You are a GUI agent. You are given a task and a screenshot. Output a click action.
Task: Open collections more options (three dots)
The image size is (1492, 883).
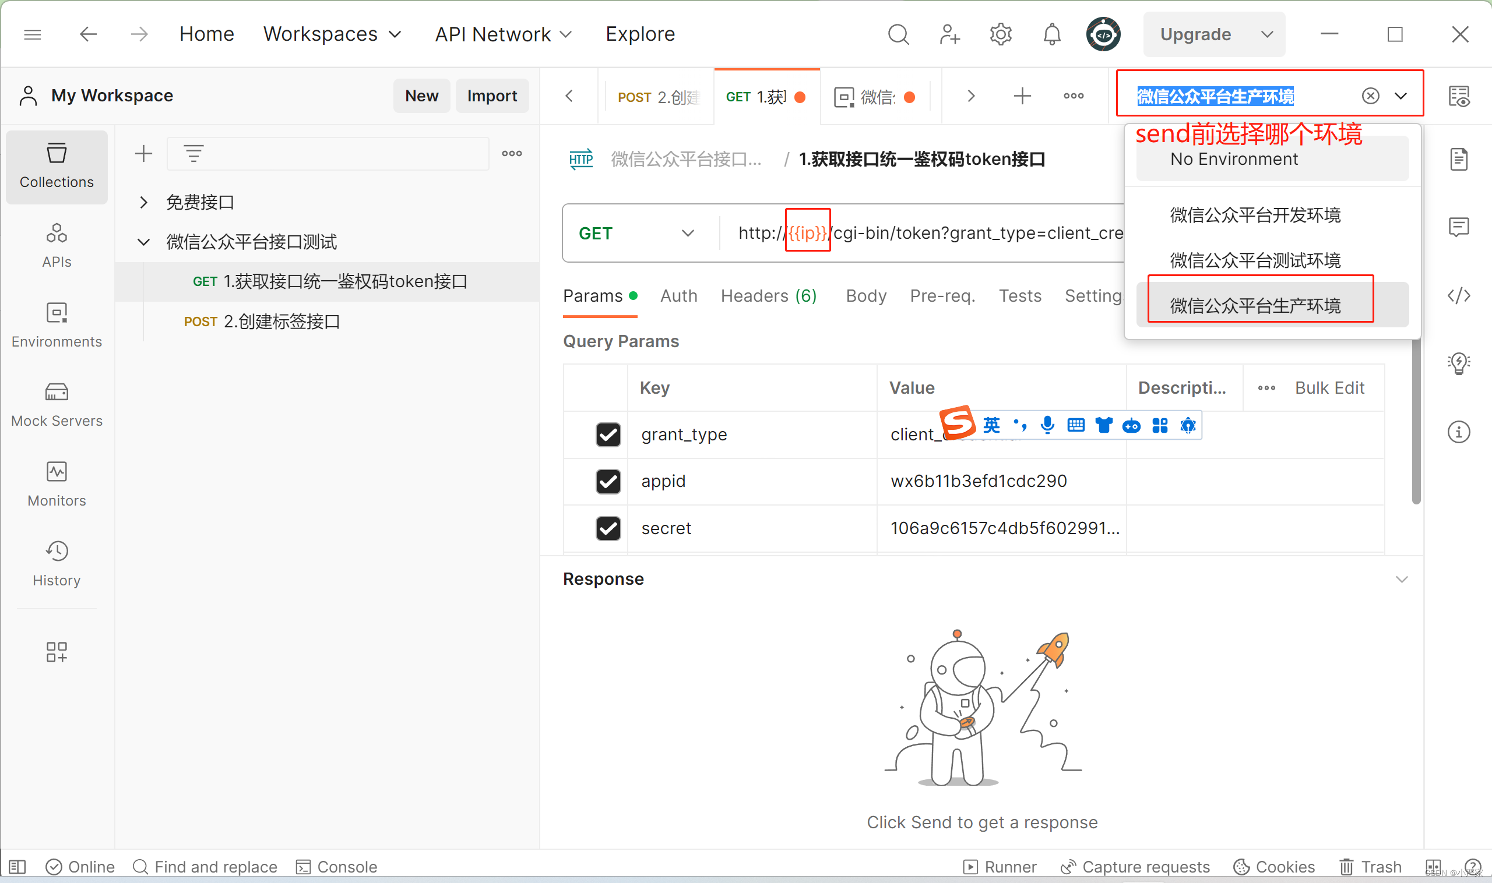[x=512, y=154]
